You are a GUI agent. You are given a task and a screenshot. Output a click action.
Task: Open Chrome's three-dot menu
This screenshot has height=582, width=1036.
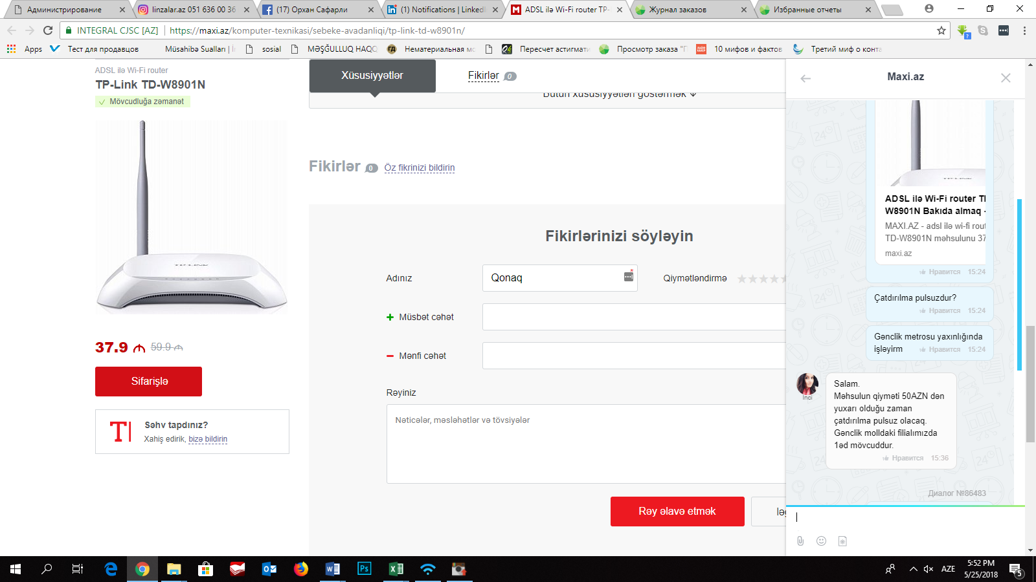coord(1024,30)
